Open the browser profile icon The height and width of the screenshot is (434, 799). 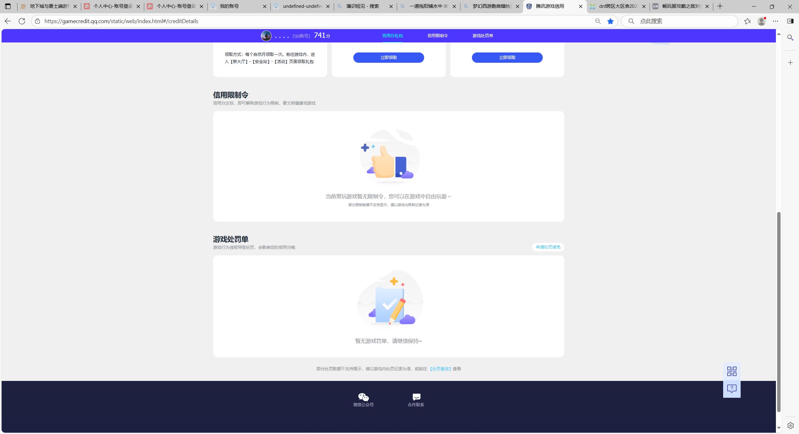point(762,21)
